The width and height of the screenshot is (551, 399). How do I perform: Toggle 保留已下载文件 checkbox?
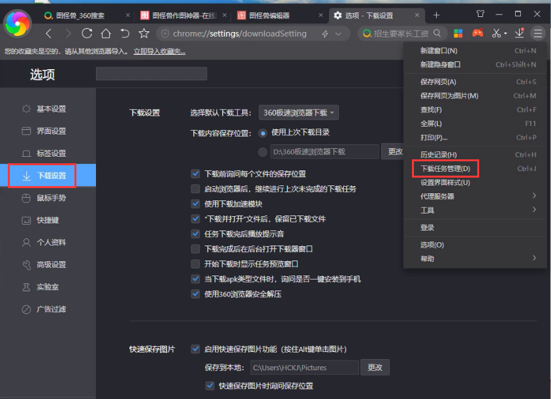tap(195, 219)
